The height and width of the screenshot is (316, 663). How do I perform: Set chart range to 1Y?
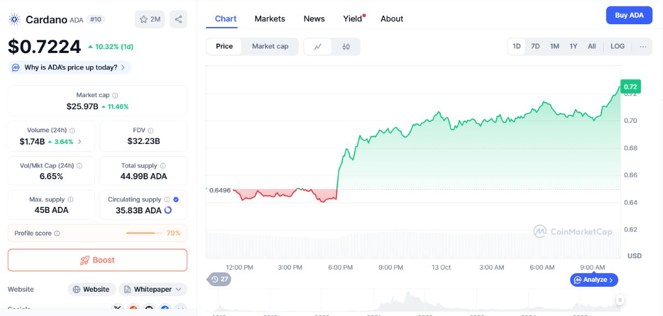[573, 46]
